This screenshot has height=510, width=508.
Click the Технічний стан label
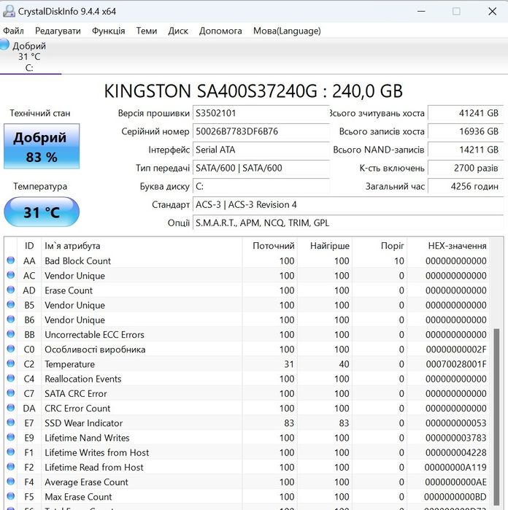pos(40,113)
